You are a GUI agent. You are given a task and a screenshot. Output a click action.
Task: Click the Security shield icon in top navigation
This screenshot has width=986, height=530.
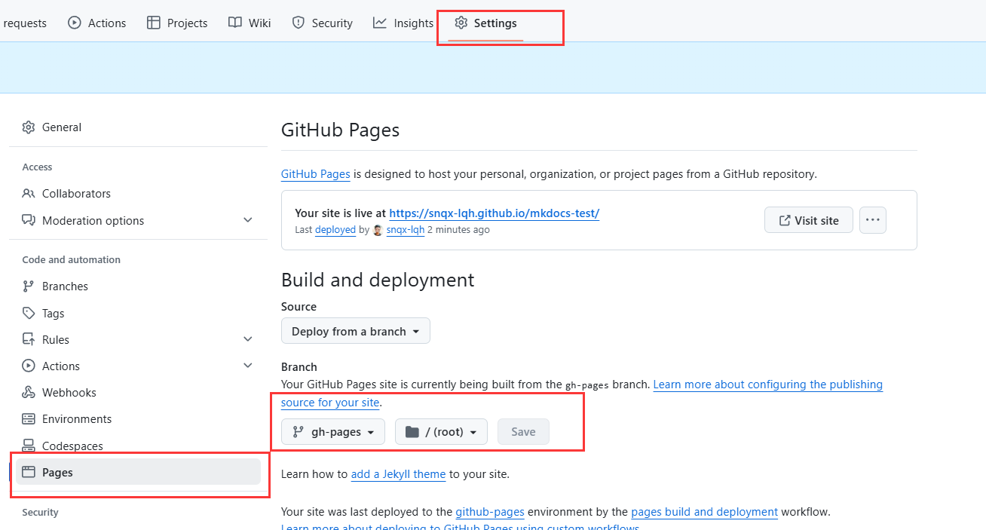(299, 23)
